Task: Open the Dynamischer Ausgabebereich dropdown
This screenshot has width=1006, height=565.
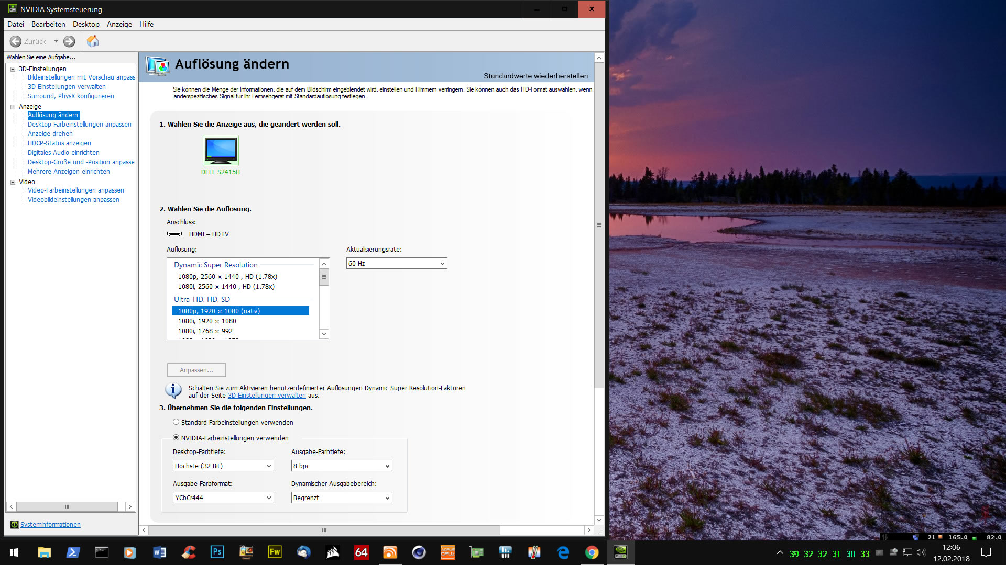Action: pyautogui.click(x=342, y=498)
